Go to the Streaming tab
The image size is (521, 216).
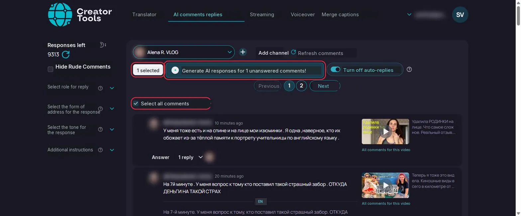(x=262, y=15)
